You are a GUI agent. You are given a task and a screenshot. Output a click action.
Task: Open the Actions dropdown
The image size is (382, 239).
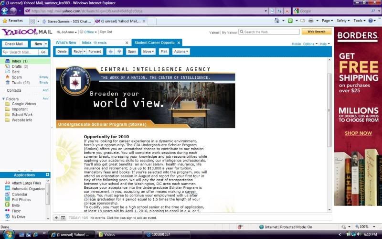181,52
